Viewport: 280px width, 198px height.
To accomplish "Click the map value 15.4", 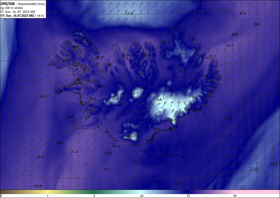I will (101, 86).
